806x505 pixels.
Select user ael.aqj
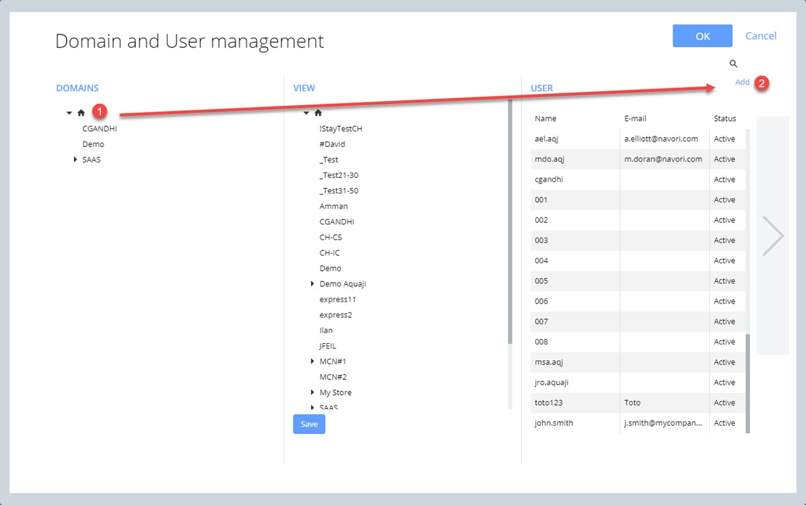637,139
